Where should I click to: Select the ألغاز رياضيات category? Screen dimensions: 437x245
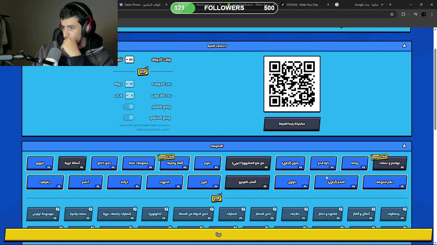[174, 163]
